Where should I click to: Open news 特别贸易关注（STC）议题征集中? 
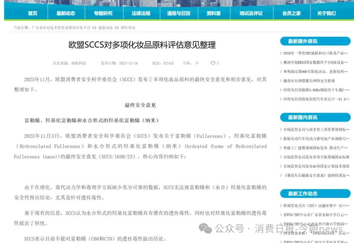tap(316, 206)
